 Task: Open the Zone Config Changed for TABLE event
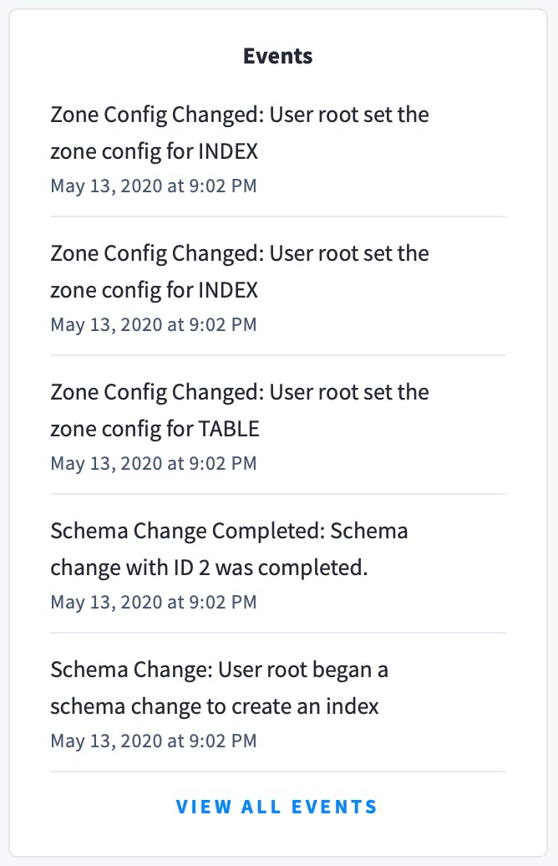coord(240,410)
